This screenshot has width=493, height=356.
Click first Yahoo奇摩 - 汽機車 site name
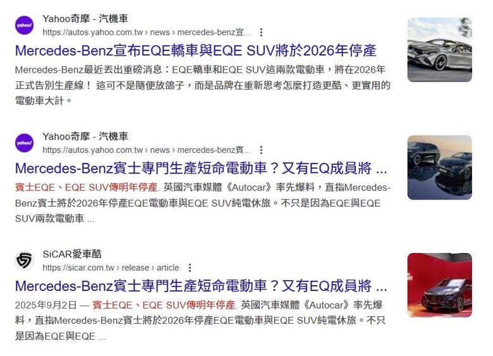coord(85,19)
